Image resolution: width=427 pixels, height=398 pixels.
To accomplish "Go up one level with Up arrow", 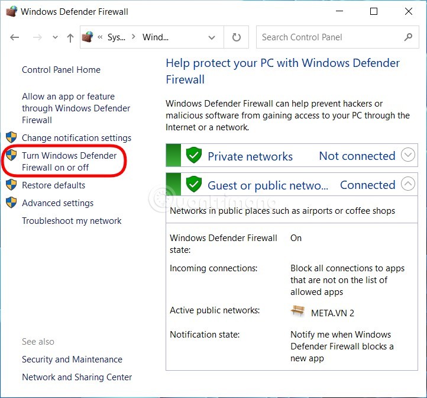I will 70,38.
